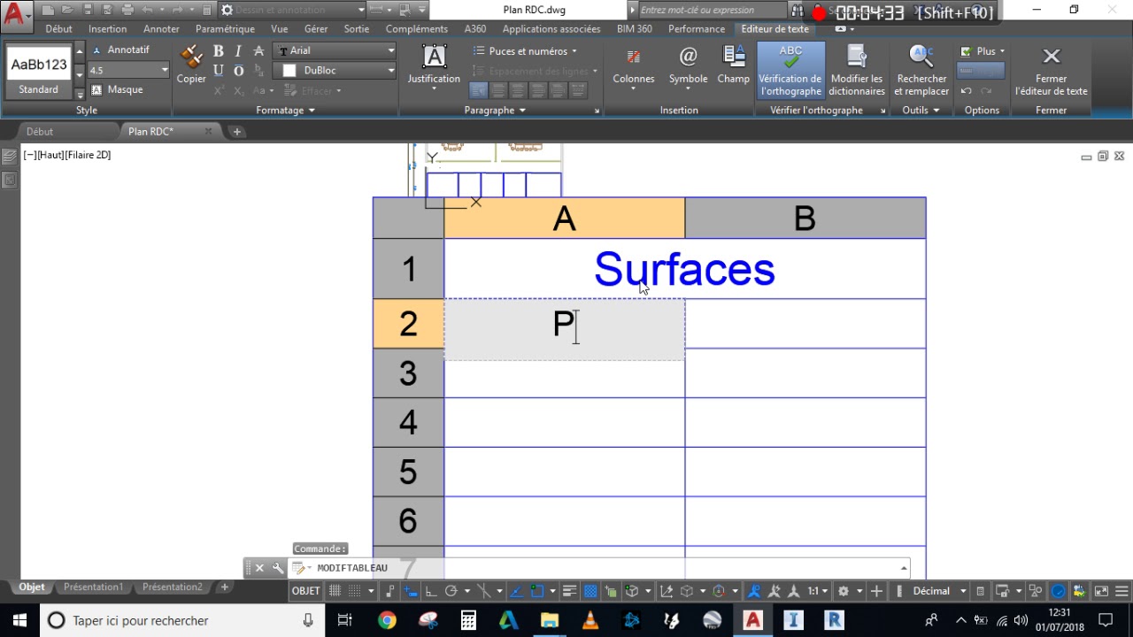Switch to the Présentation1 layout tab
This screenshot has width=1133, height=637.
(x=93, y=587)
